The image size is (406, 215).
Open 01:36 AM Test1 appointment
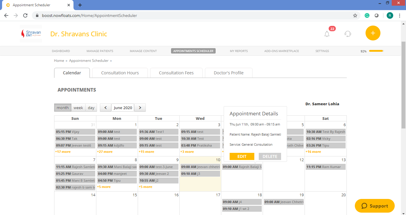click(x=159, y=132)
